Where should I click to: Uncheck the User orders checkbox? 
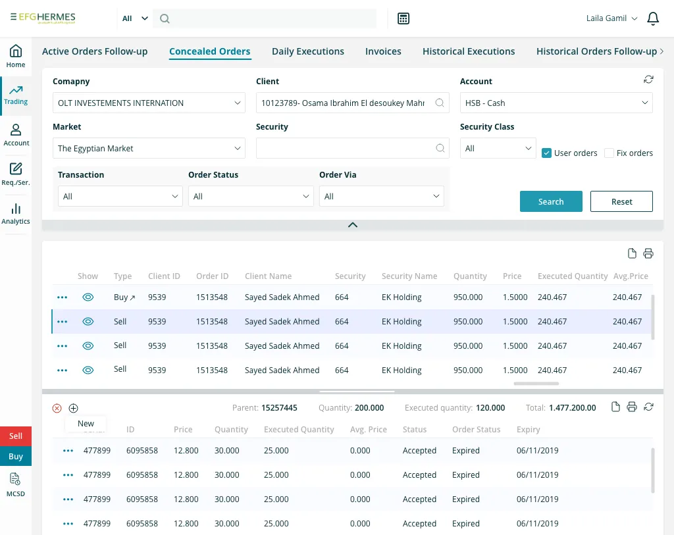[x=546, y=152]
